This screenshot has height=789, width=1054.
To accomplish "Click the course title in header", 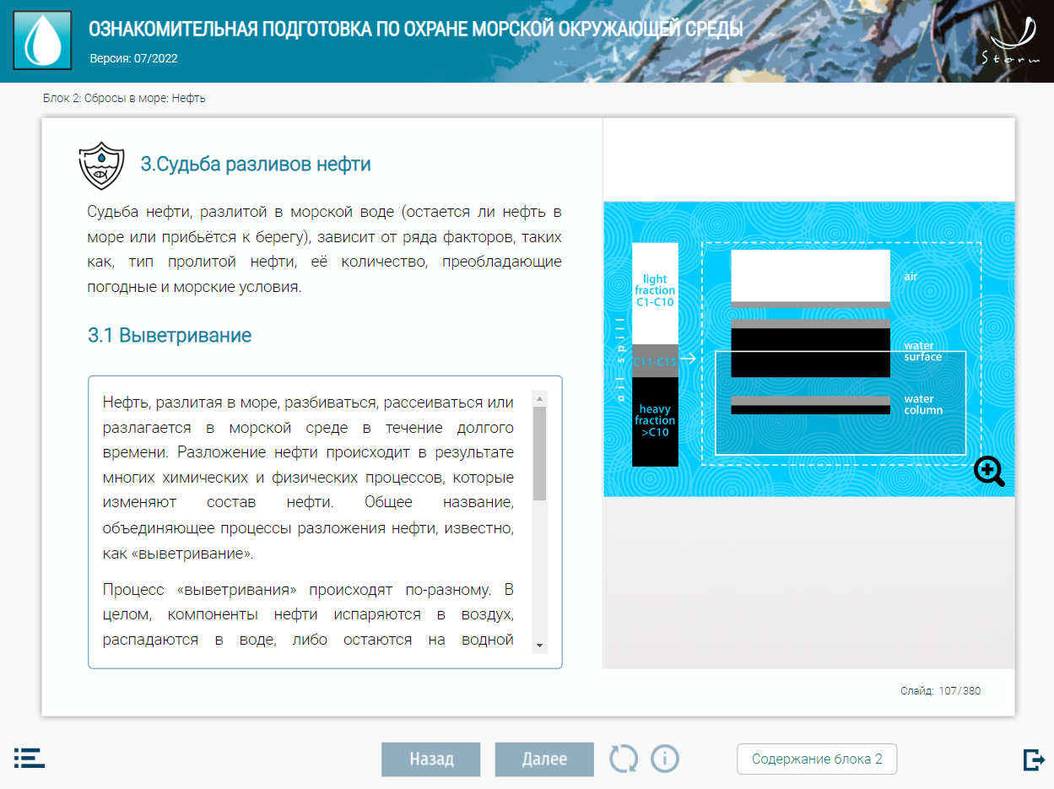I will tap(416, 30).
